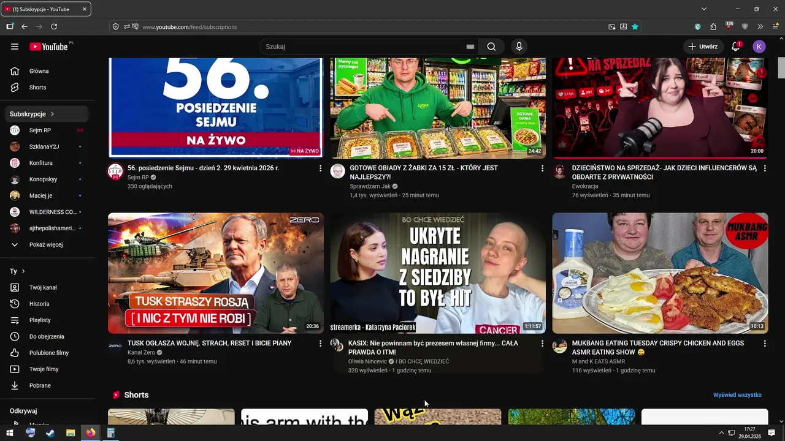This screenshot has width=785, height=441.
Task: Open Do obejrzenia in sidebar
Action: pos(47,336)
